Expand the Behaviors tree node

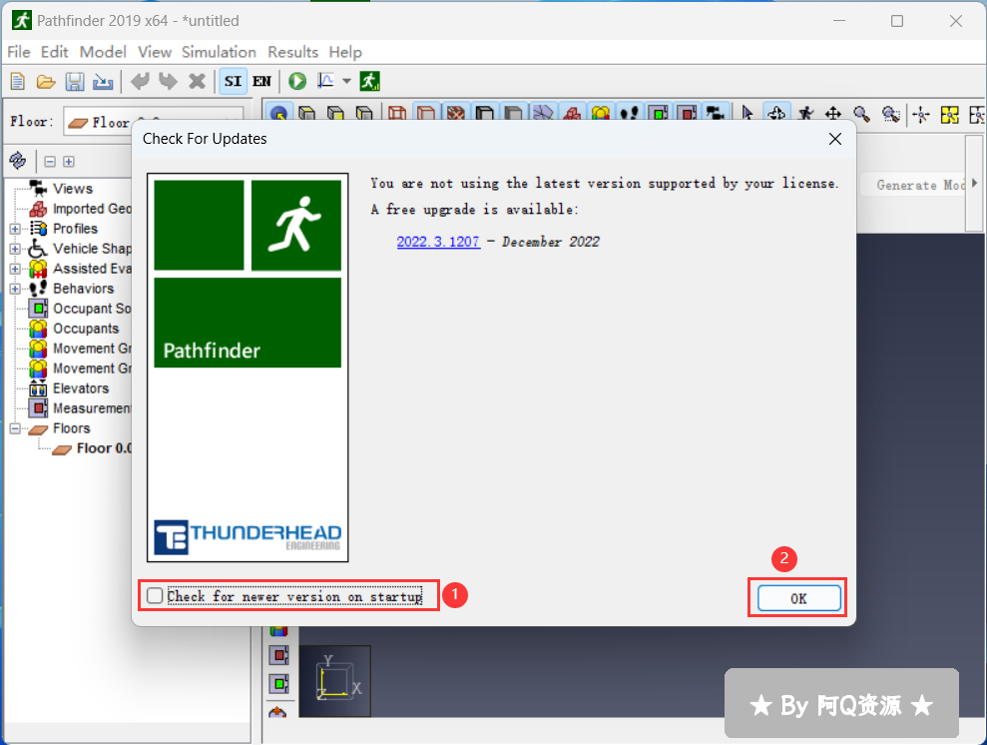click(15, 289)
